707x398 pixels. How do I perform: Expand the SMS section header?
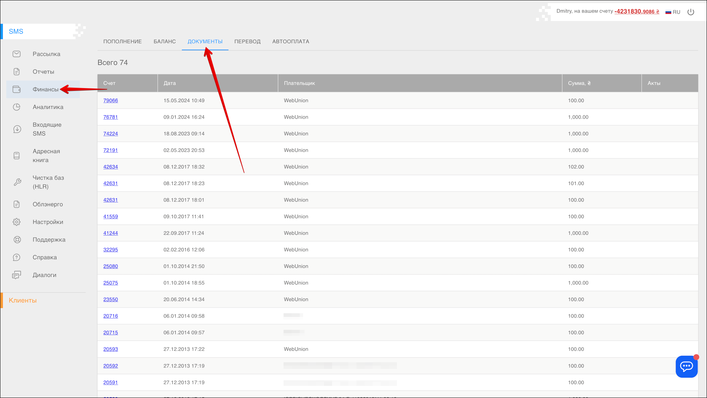tap(16, 32)
